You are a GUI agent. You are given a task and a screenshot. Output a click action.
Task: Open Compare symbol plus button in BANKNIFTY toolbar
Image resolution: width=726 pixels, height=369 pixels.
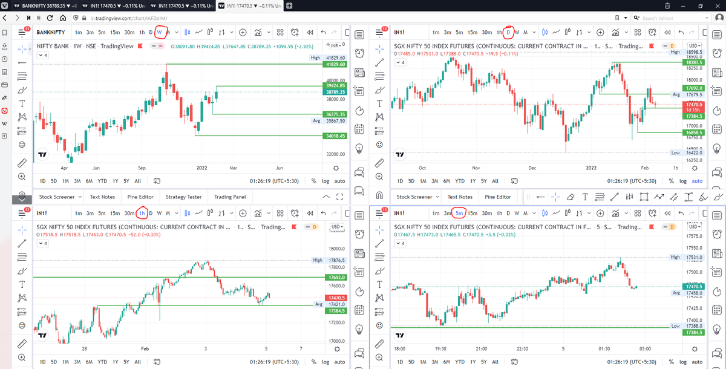(243, 32)
